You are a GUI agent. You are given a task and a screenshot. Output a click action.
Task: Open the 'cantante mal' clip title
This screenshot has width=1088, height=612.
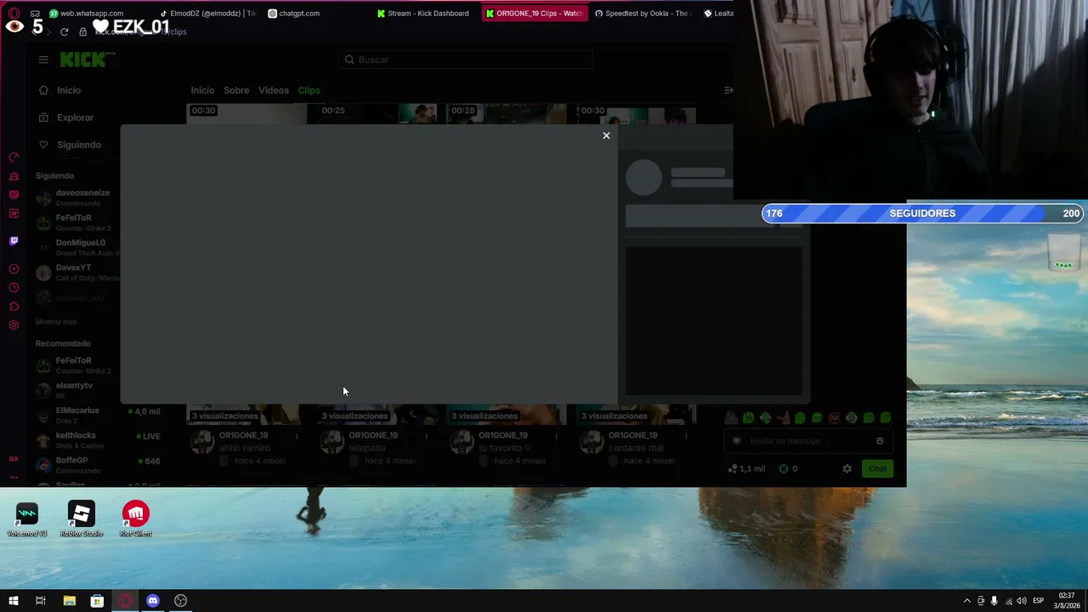[636, 448]
